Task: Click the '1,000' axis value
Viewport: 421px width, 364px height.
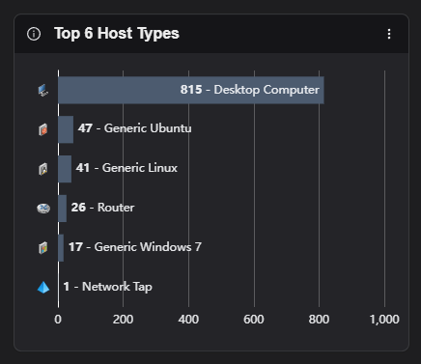Action: pyautogui.click(x=384, y=320)
